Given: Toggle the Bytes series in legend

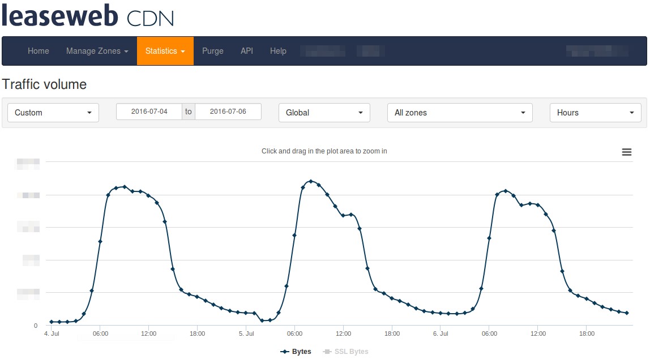Looking at the screenshot, I should point(296,352).
